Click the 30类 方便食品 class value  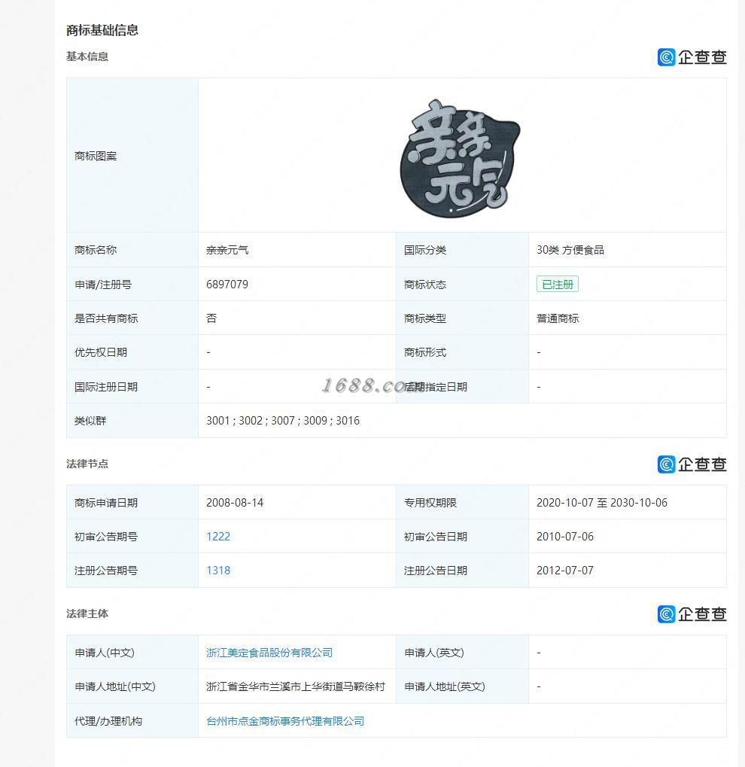click(570, 250)
